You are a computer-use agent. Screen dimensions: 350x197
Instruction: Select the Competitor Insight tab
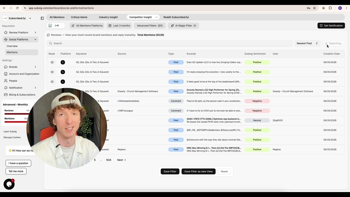pos(141,17)
